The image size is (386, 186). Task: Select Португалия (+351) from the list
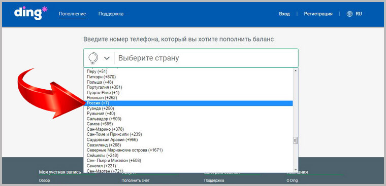pos(188,87)
